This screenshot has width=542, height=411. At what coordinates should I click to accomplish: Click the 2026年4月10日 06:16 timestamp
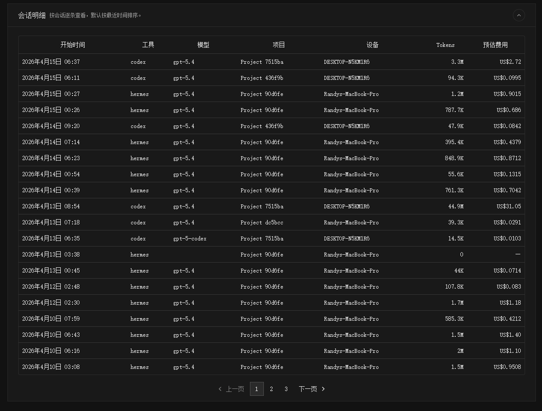coord(51,351)
